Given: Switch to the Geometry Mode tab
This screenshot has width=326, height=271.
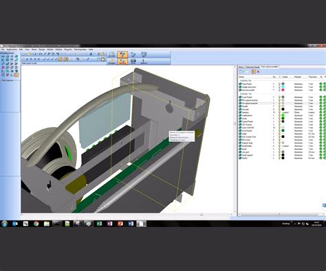Looking at the screenshot, I should [x=252, y=67].
